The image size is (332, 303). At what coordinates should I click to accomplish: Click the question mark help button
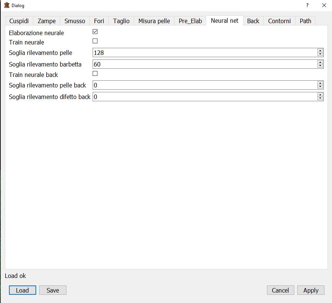coord(307,6)
